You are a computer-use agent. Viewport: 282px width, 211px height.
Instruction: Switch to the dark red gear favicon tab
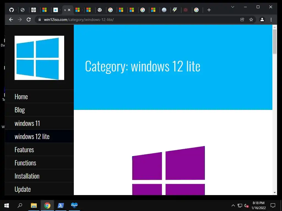click(x=186, y=10)
